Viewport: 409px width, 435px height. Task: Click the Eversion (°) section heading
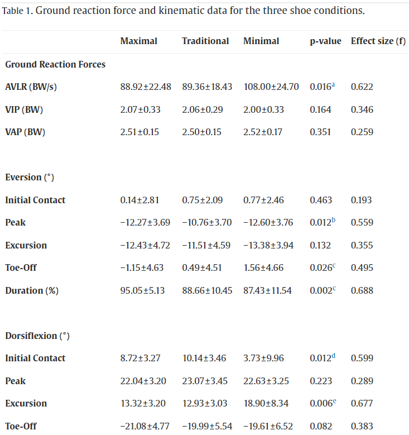pyautogui.click(x=30, y=177)
